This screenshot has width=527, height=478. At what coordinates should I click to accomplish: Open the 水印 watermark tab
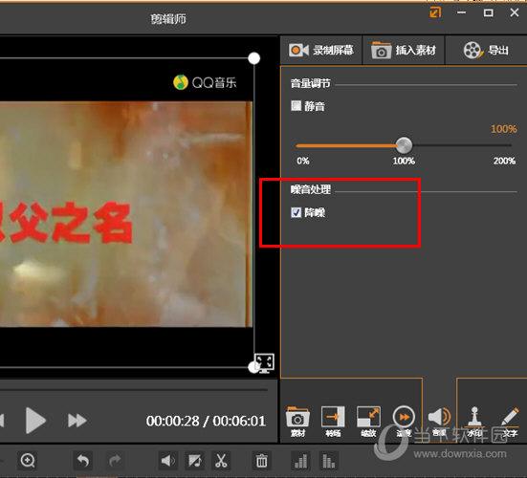[x=474, y=422]
